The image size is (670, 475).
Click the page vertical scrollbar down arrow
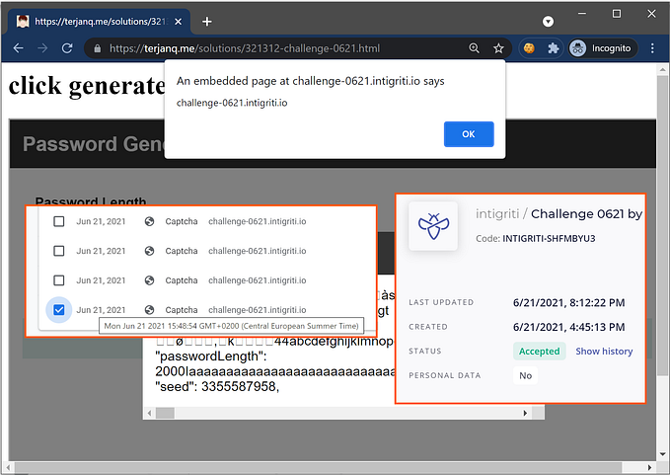pyautogui.click(x=663, y=454)
